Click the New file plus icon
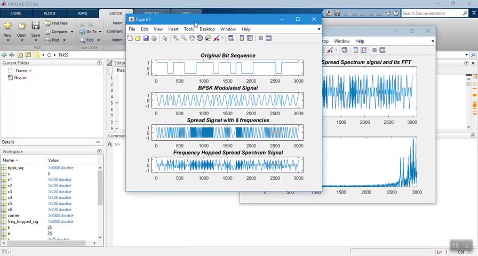 pos(7,25)
